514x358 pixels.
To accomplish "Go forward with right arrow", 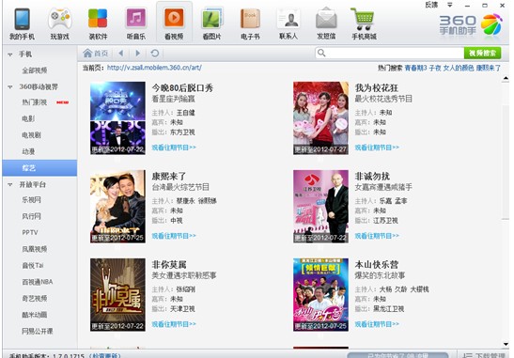I will tap(138, 54).
